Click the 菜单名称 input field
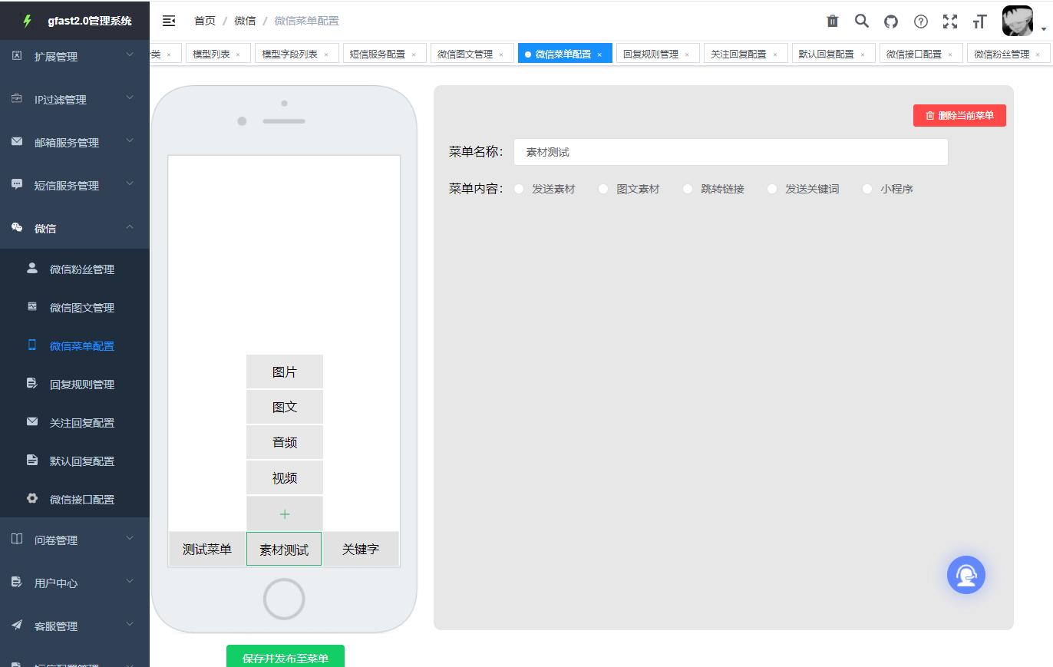Image resolution: width=1053 pixels, height=667 pixels. click(x=731, y=152)
